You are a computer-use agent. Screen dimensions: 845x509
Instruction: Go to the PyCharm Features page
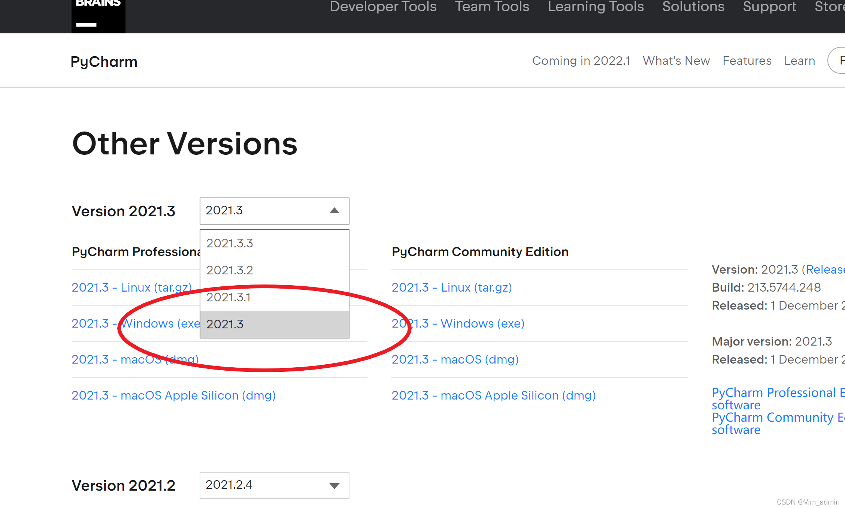pyautogui.click(x=747, y=61)
